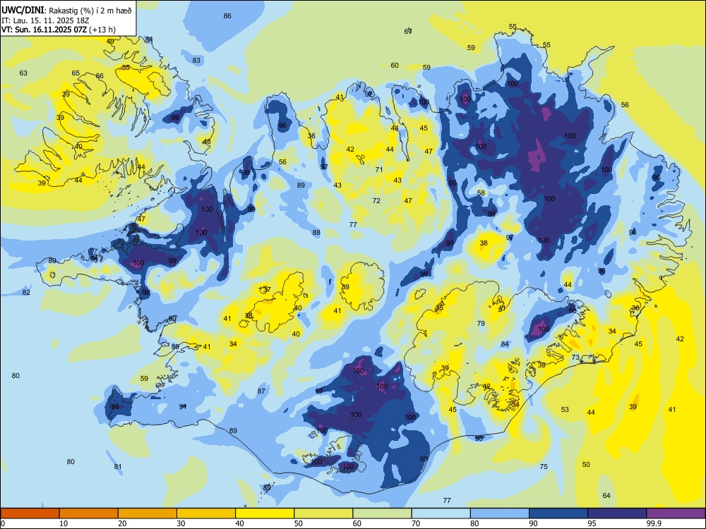Click the purple above-99.9 legend swatch
The image size is (706, 529).
[676, 513]
